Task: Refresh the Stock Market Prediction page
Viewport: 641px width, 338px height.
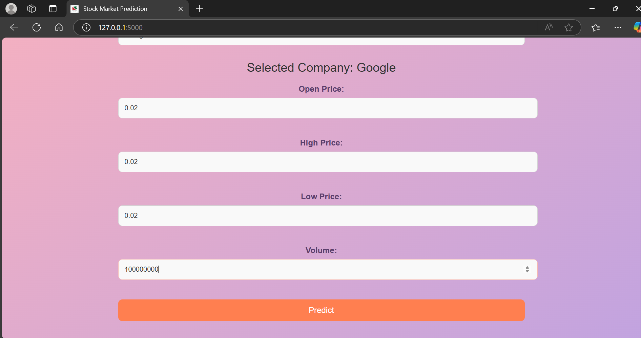Action: pos(37,27)
